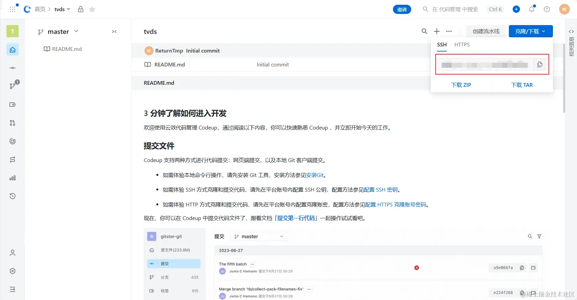
Task: Open the RE user avatar menu
Action: click(x=564, y=9)
